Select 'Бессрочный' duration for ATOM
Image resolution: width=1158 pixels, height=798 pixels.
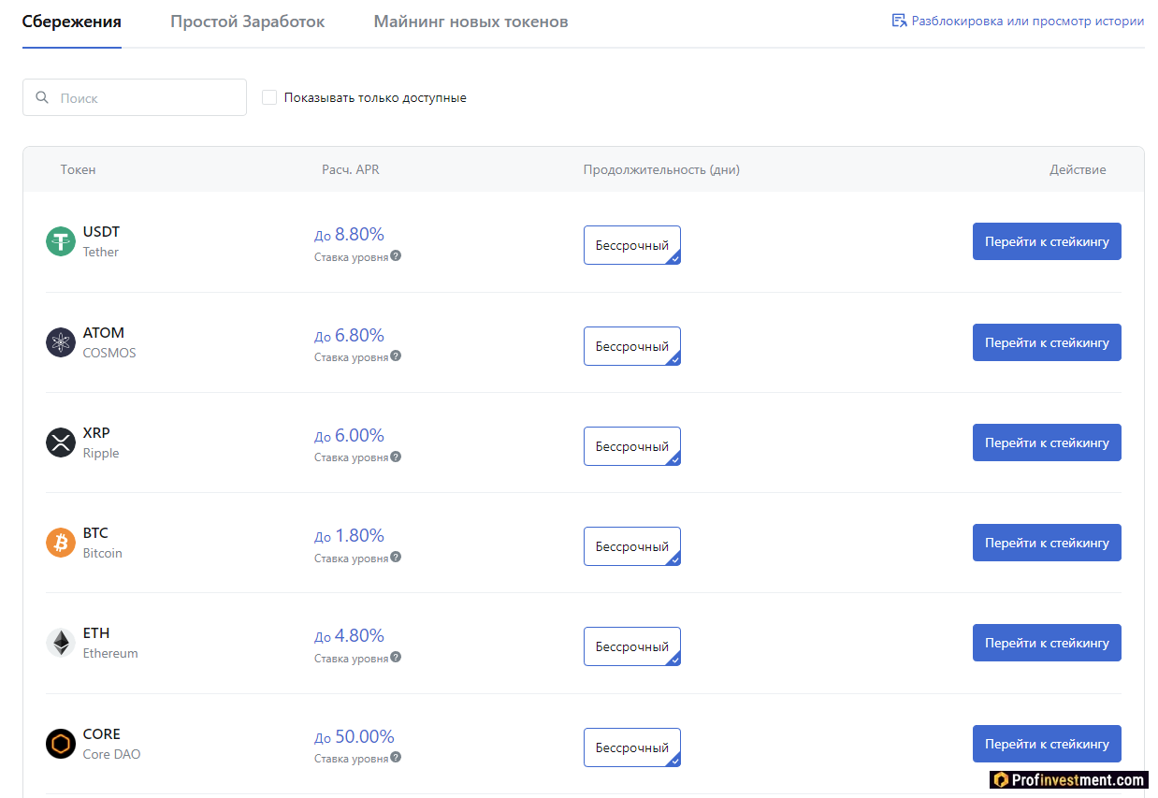(632, 346)
